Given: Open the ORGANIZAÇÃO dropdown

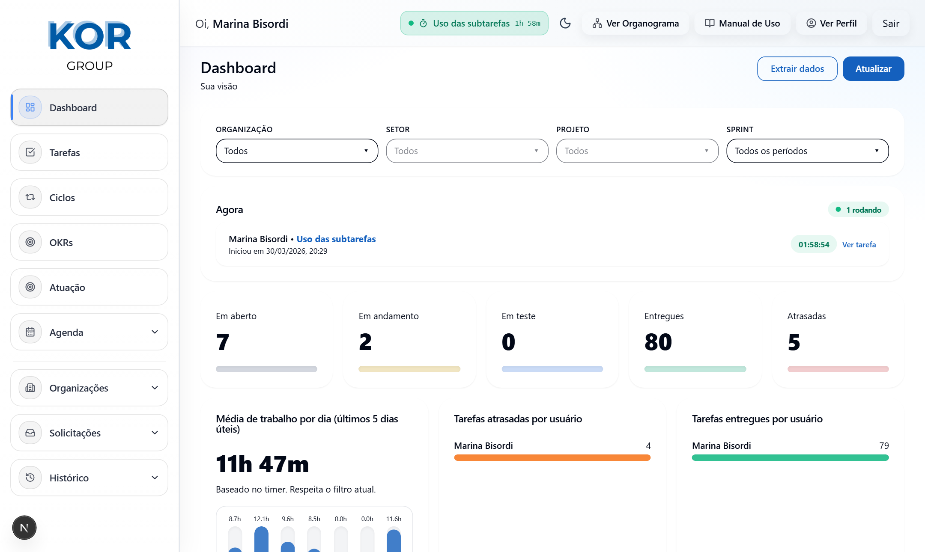Looking at the screenshot, I should [x=296, y=151].
